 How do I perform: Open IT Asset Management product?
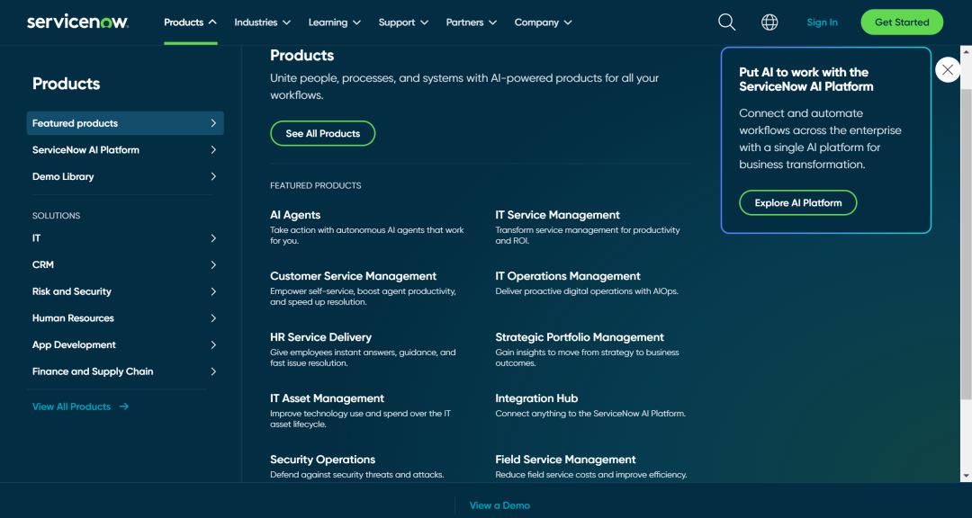click(x=327, y=398)
